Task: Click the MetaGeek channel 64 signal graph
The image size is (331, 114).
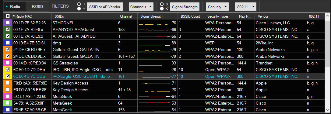Action: pos(154,103)
